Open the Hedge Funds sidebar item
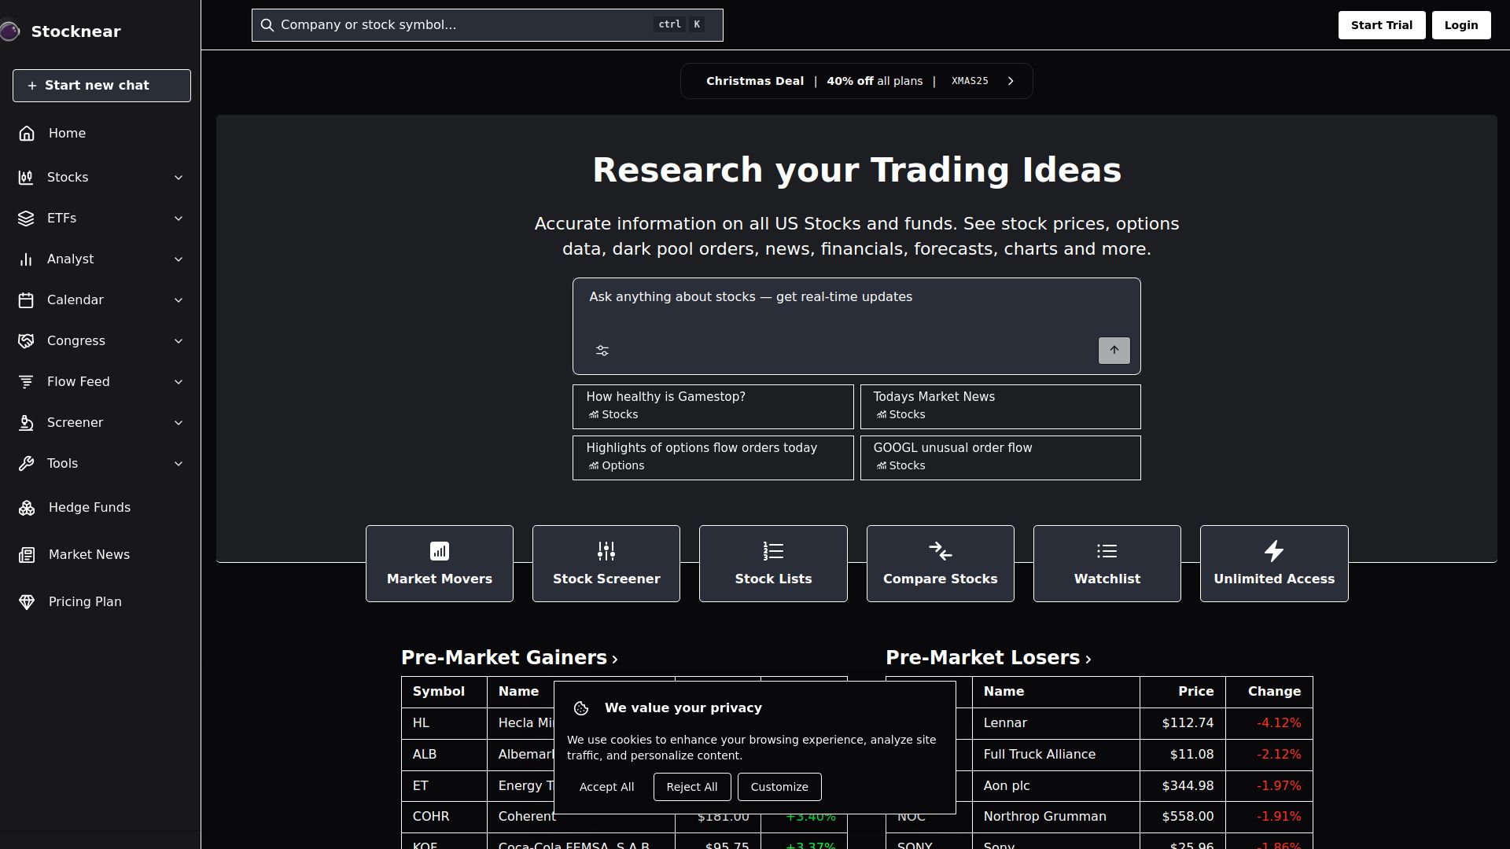Image resolution: width=1510 pixels, height=849 pixels. point(89,508)
